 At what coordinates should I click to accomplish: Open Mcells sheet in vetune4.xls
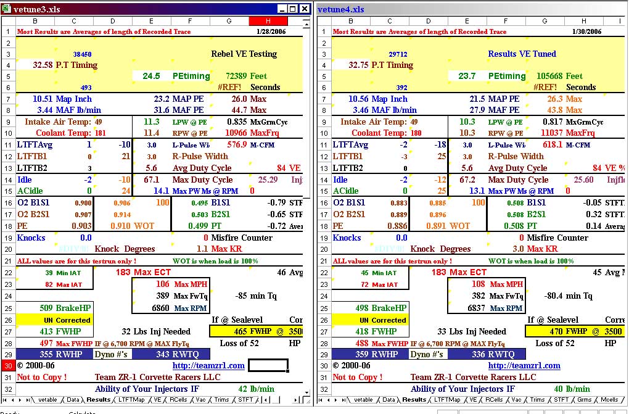[x=609, y=400]
